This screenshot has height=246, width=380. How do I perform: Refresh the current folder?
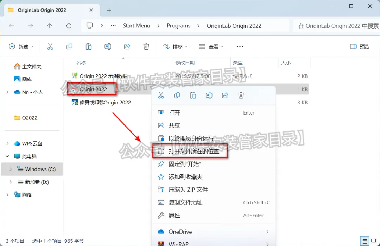69,26
